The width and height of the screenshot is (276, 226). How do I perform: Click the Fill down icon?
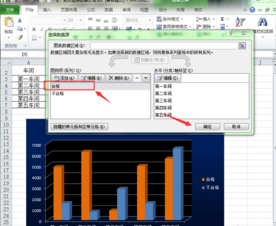(222, 27)
